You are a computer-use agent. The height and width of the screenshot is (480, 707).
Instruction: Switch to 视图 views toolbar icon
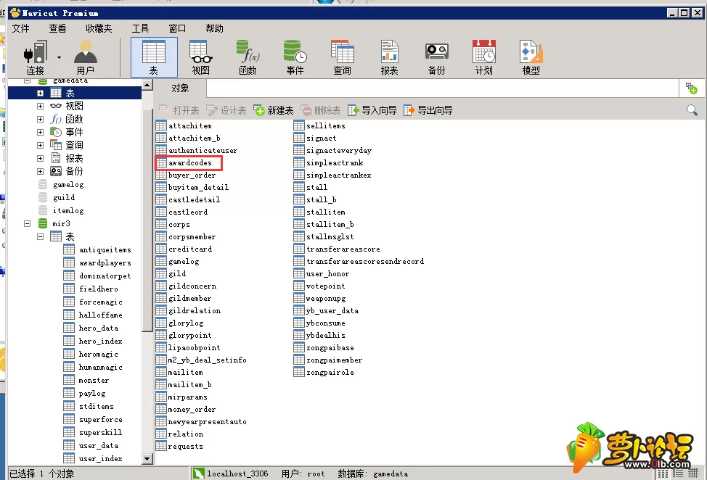coord(201,57)
